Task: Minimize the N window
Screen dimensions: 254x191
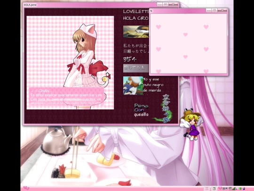Action: tap(208, 10)
